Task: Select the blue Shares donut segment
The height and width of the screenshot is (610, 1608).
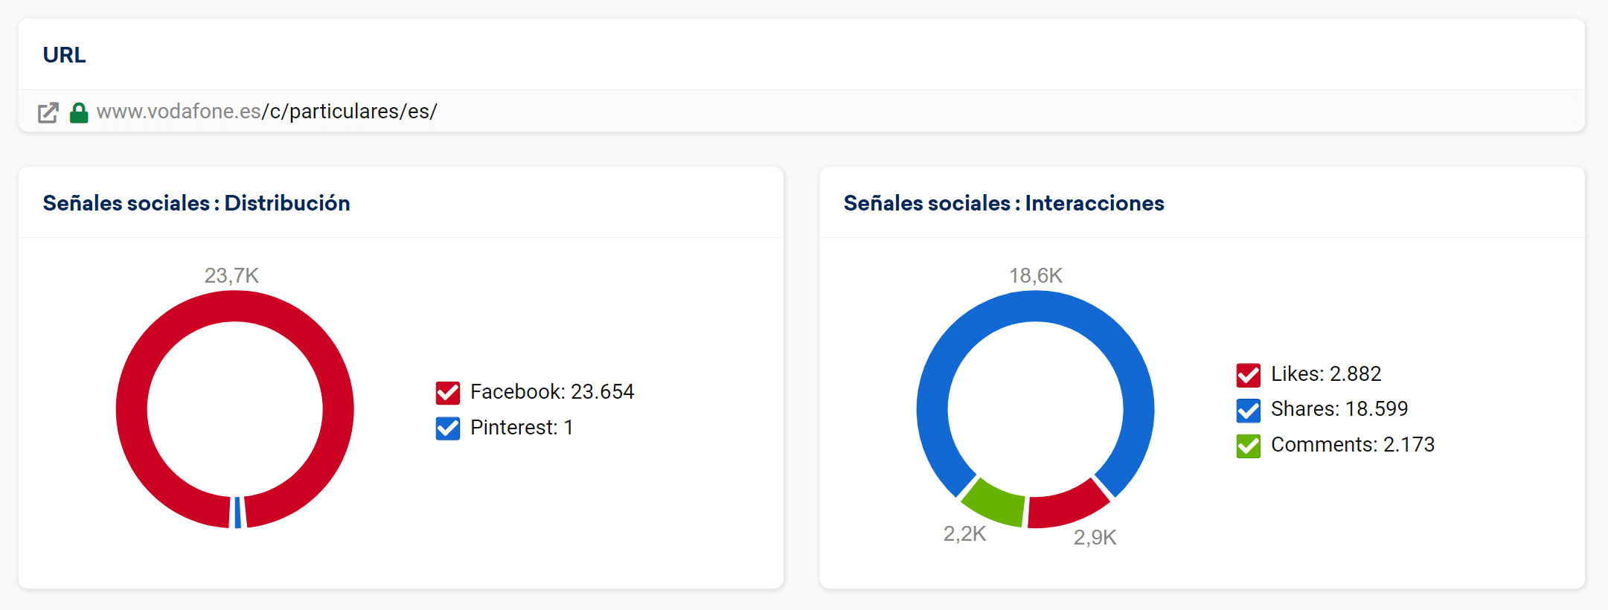Action: pyautogui.click(x=1035, y=306)
